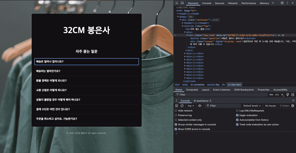The height and width of the screenshot is (153, 296).
Task: Click the console prompt input line
Action: [236, 134]
